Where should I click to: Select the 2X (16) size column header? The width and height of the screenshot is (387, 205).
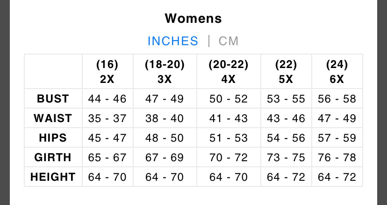[107, 72]
